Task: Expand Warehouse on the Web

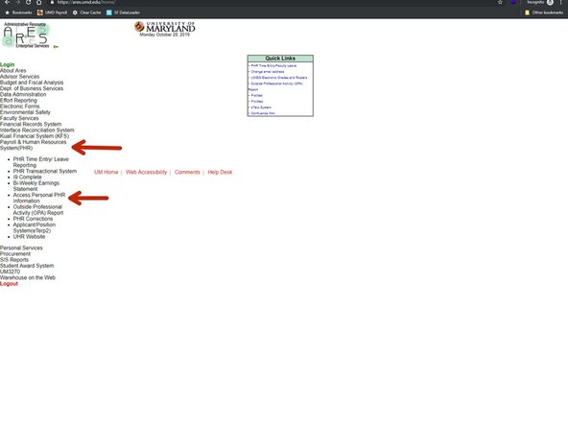Action: point(28,277)
